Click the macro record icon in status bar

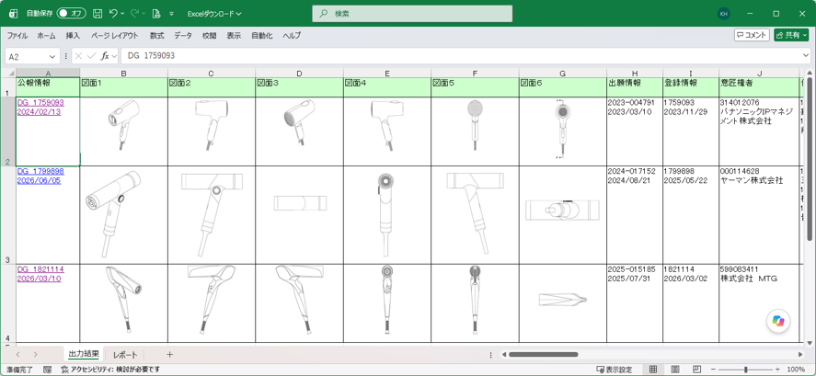coord(47,370)
